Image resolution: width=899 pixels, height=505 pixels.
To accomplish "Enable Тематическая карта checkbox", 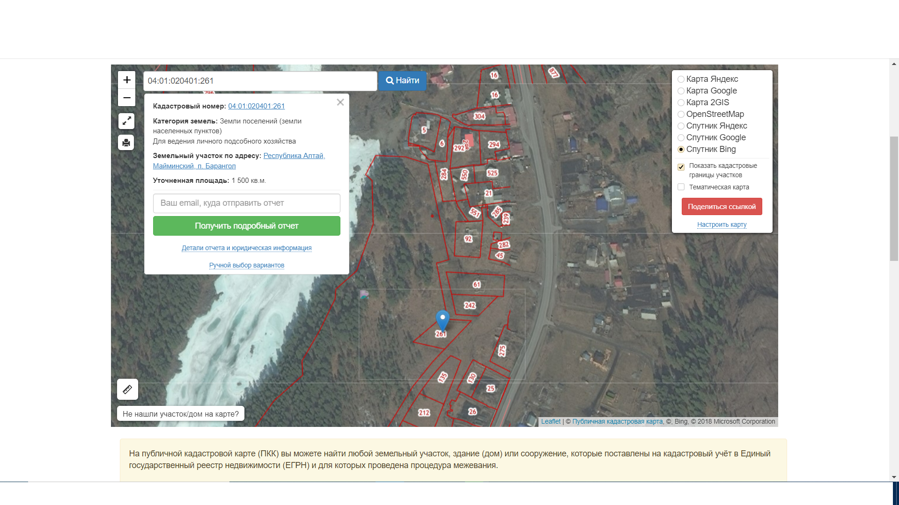I will click(x=681, y=187).
